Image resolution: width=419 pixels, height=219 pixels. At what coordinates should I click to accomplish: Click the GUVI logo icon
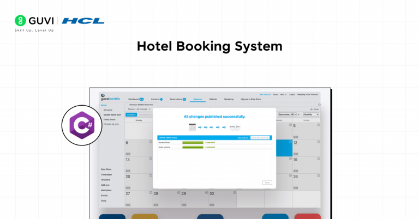pyautogui.click(x=21, y=21)
